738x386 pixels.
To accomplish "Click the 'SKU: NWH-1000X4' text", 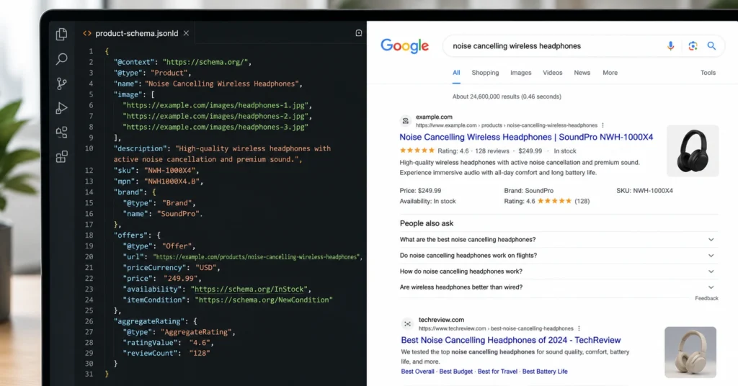I will point(645,191).
